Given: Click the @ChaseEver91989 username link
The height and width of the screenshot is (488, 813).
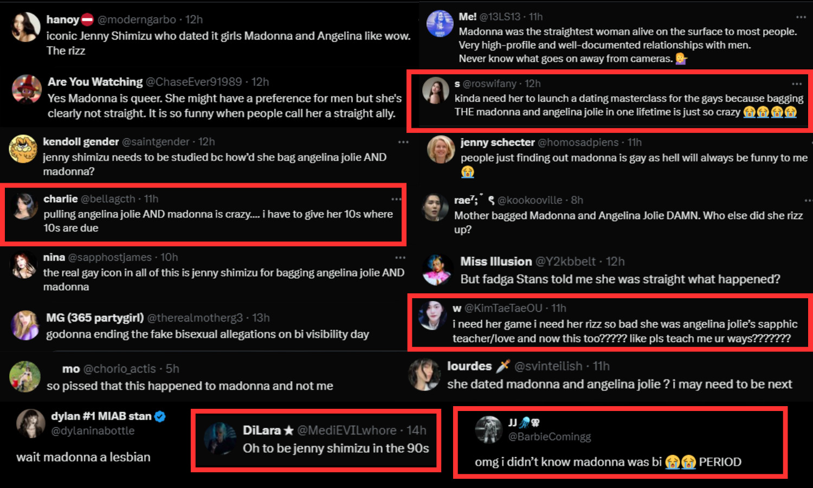Looking at the screenshot, I should point(194,82).
